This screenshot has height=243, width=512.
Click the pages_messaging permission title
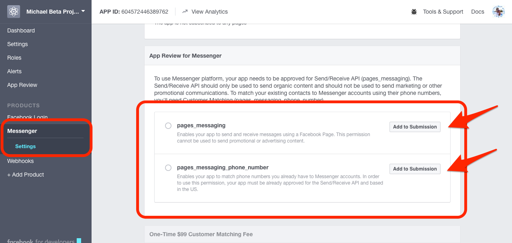click(x=201, y=125)
